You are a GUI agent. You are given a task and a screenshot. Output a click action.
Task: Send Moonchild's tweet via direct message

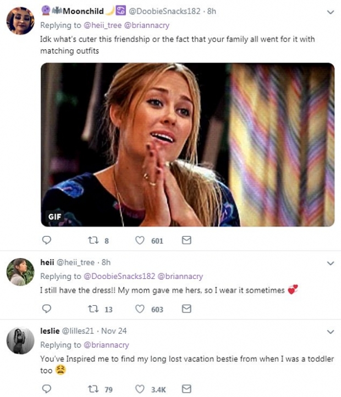[186, 241]
